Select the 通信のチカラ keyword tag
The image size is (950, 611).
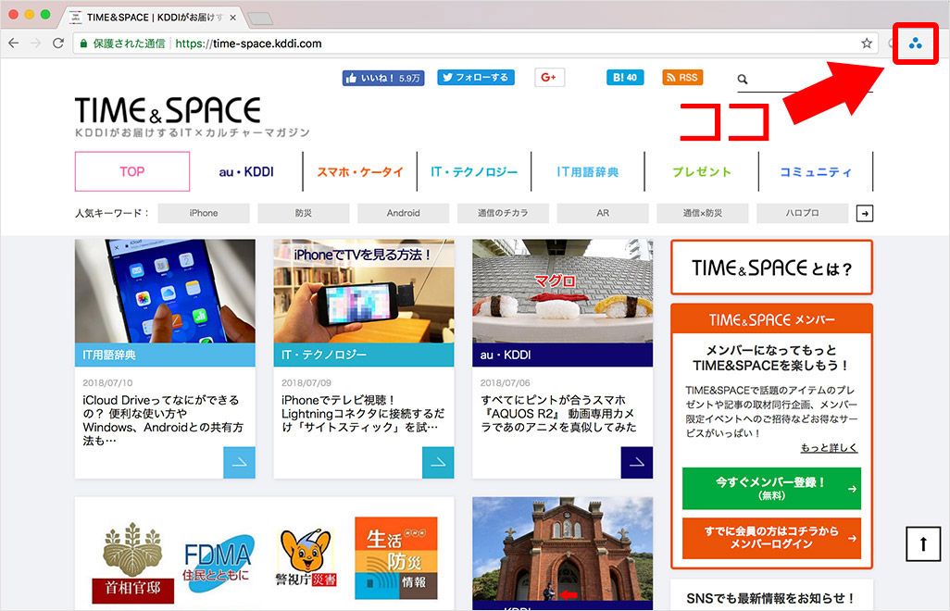point(503,213)
